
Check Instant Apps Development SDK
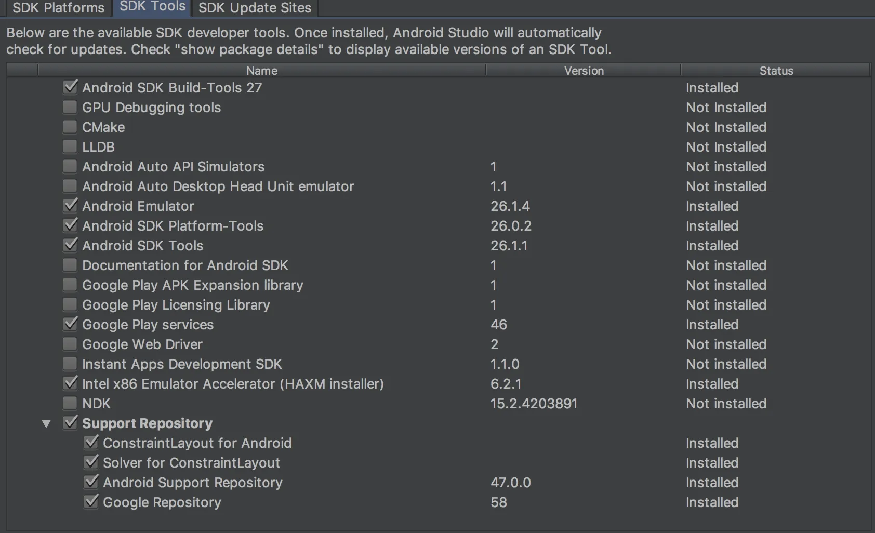click(70, 364)
